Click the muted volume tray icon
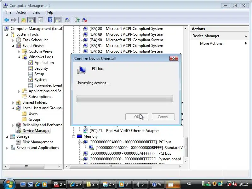 (234, 184)
